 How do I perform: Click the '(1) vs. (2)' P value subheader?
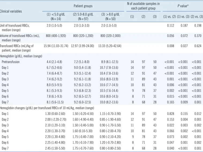click(170, 17)
